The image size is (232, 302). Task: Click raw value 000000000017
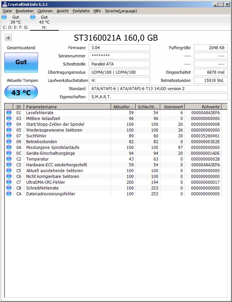(205, 182)
